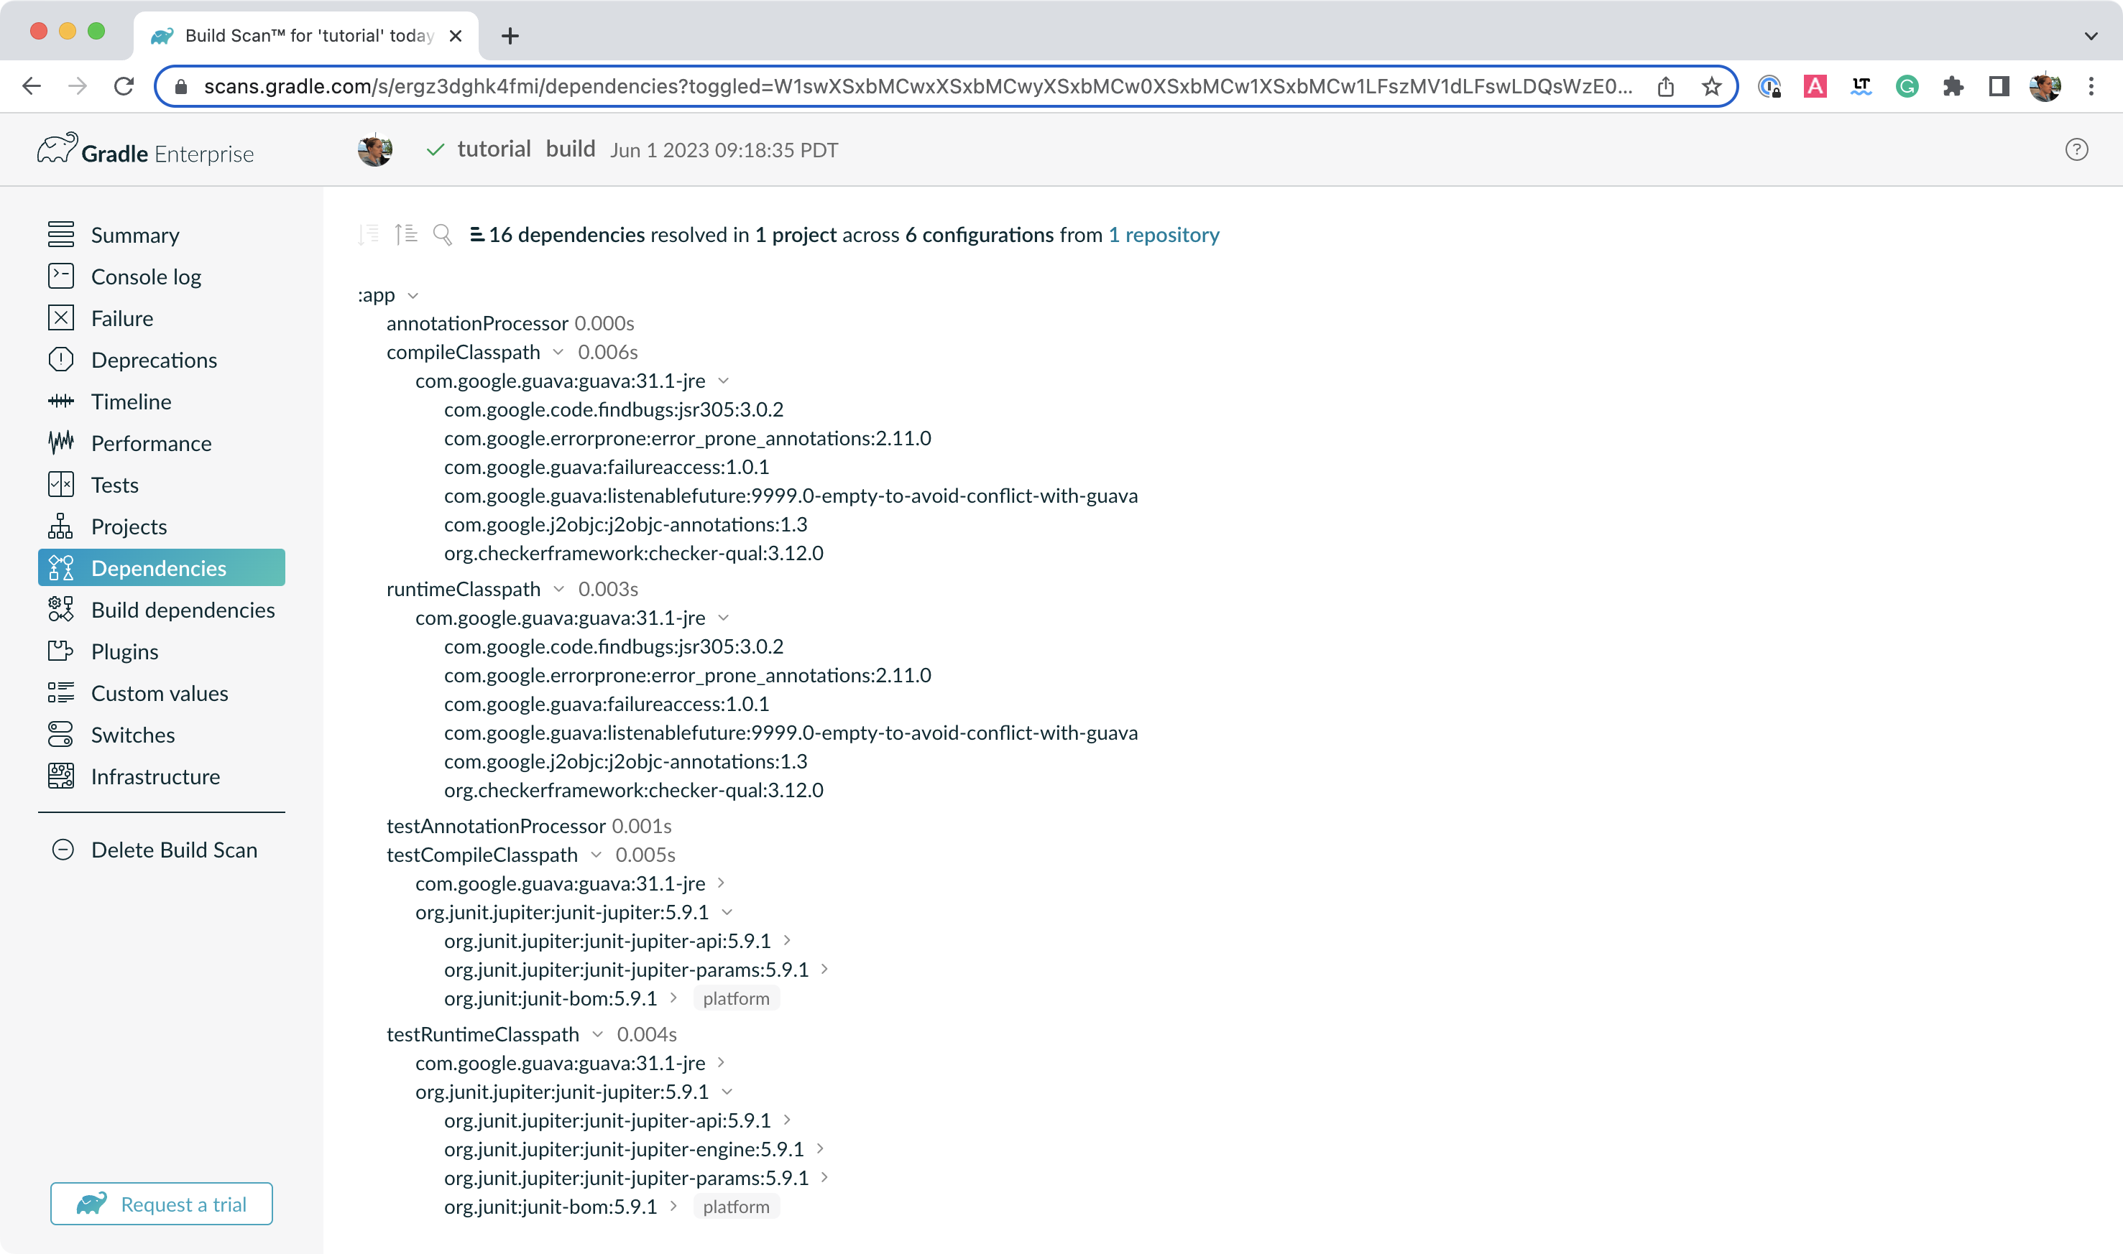
Task: Open the Custom values icon
Action: (60, 693)
